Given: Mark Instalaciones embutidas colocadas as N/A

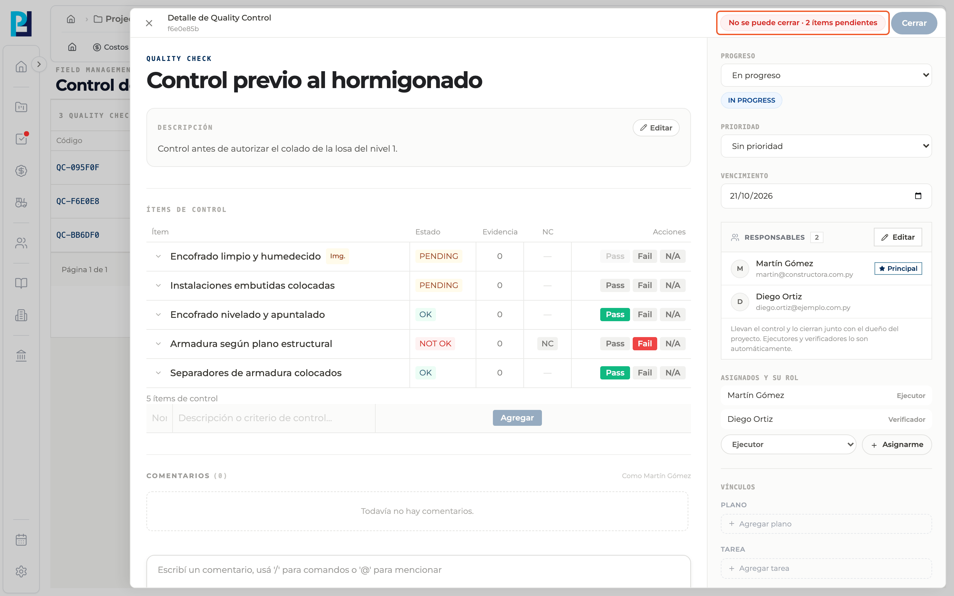Looking at the screenshot, I should (x=672, y=285).
